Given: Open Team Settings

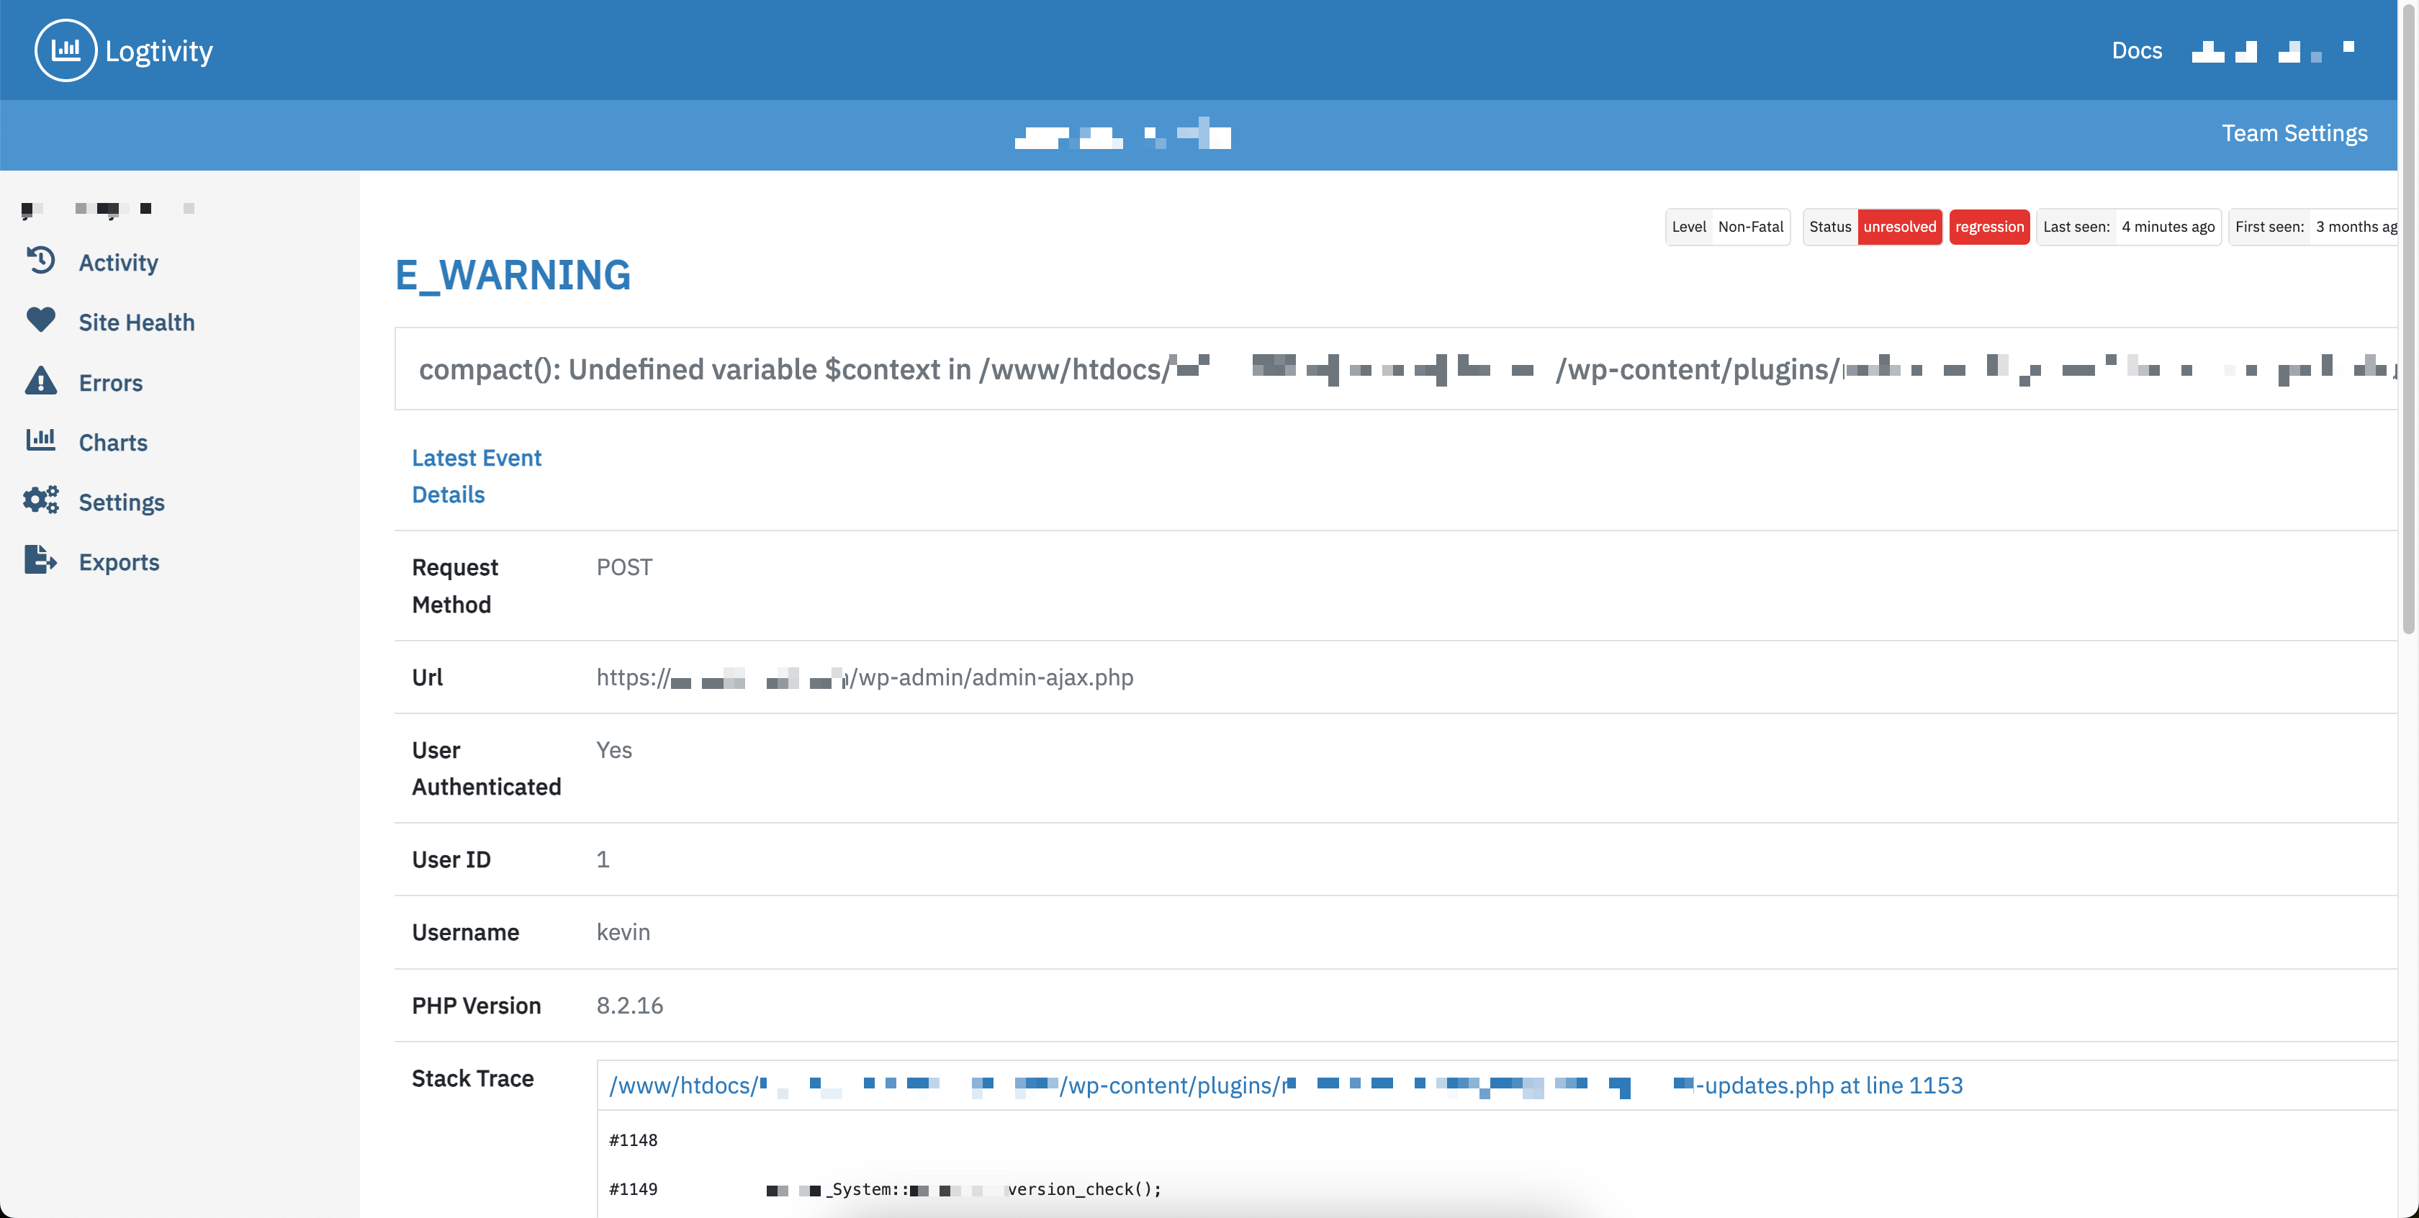Looking at the screenshot, I should point(2293,133).
